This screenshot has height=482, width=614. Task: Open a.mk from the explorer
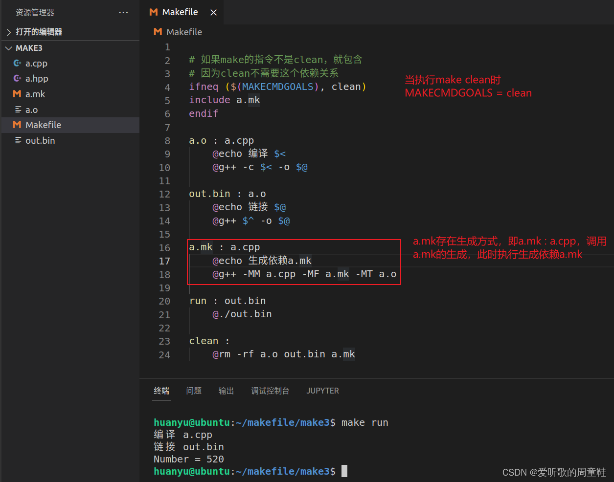(35, 94)
